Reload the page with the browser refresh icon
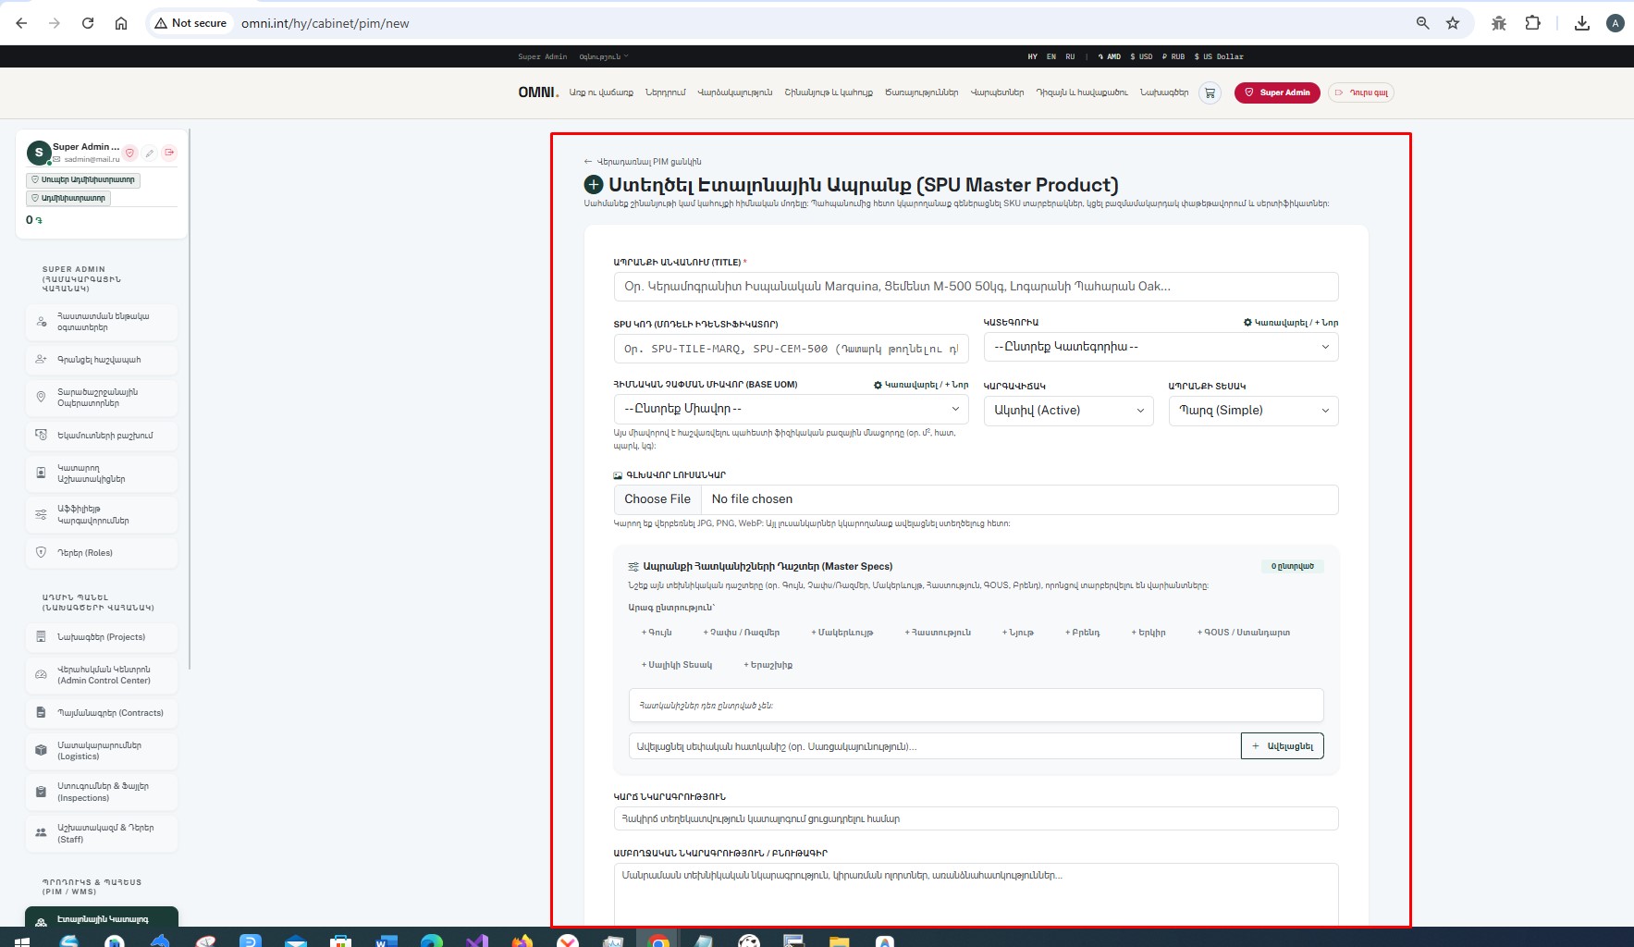Screen dimensions: 1634x947 point(88,23)
